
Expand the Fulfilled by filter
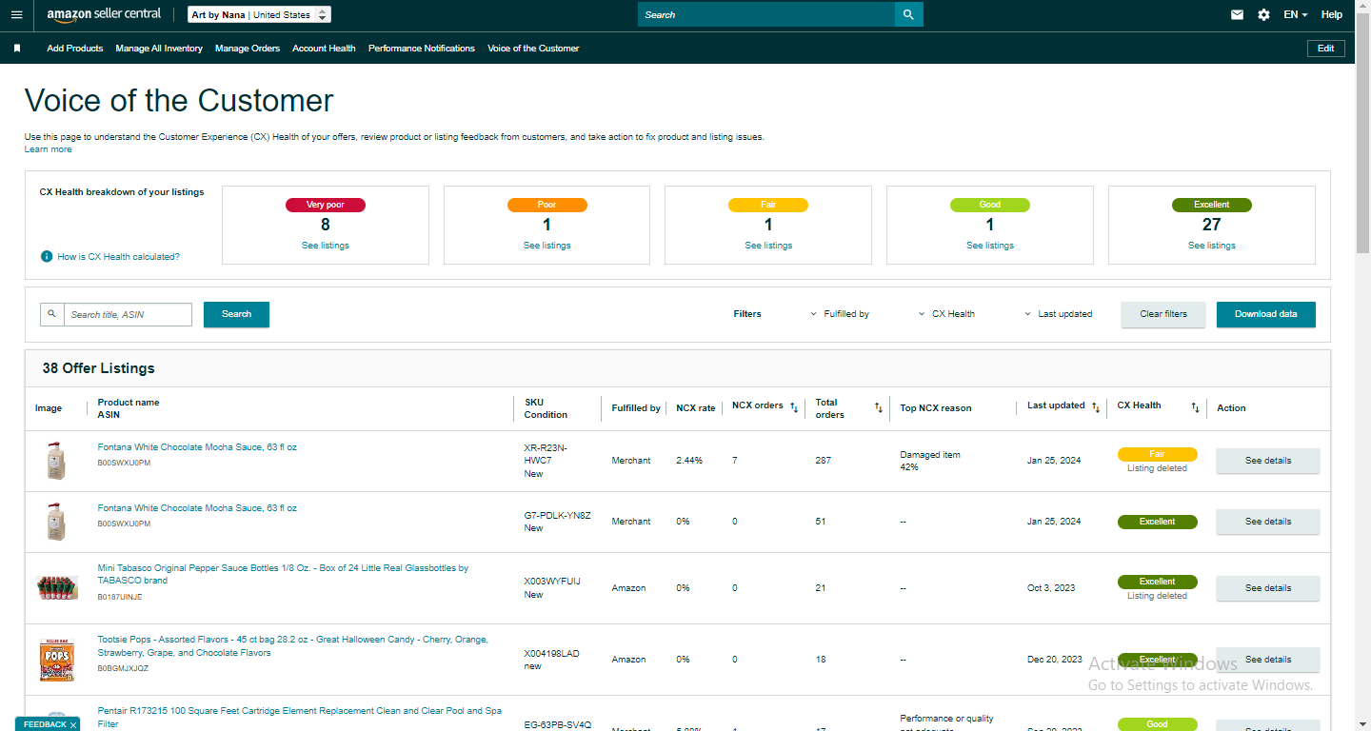(x=840, y=314)
